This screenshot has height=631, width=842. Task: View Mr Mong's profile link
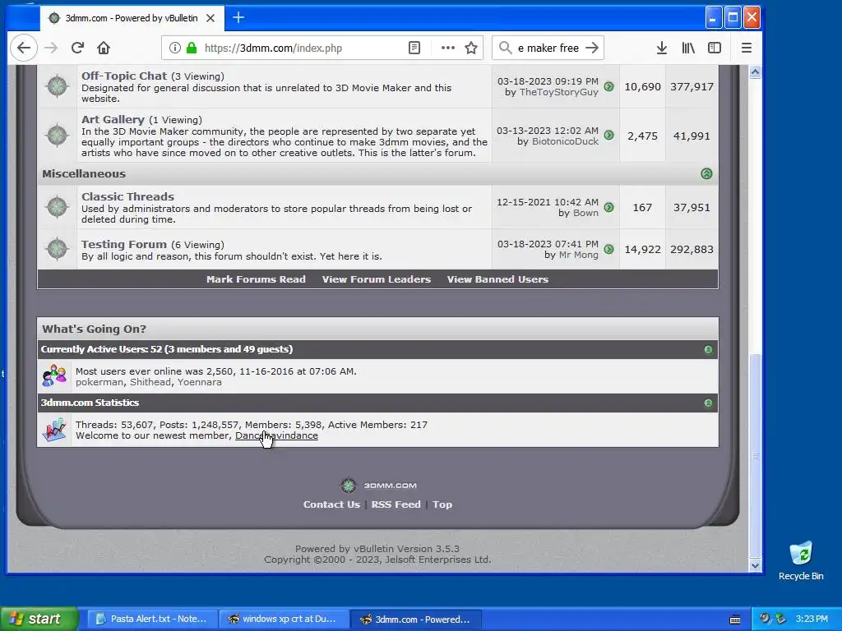(x=578, y=255)
